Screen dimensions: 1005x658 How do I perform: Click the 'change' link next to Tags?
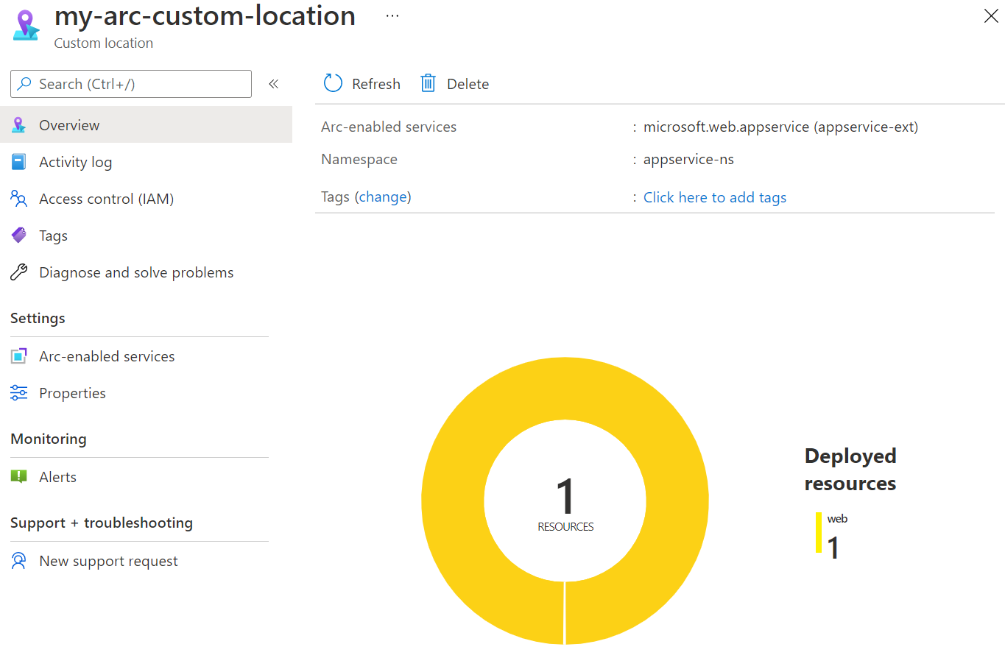tap(383, 197)
